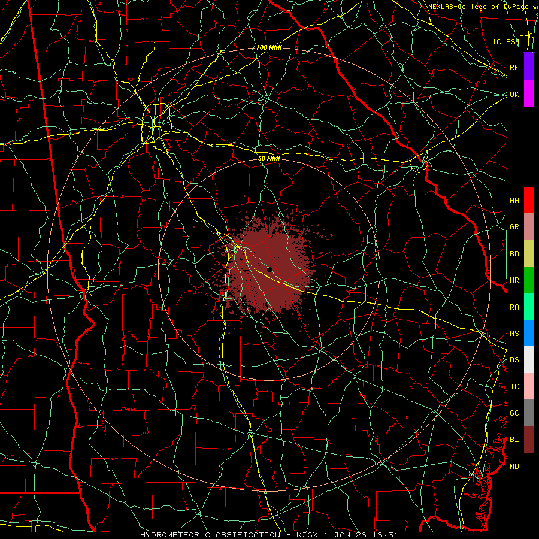The image size is (539, 539).
Task: Click the GC gray legend swatch
Action: click(x=529, y=413)
